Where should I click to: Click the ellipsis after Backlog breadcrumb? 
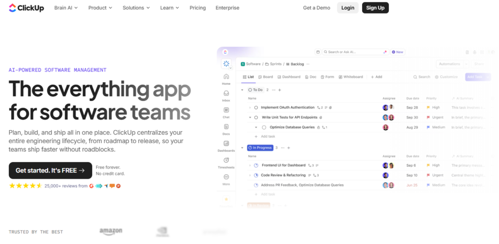(x=308, y=64)
